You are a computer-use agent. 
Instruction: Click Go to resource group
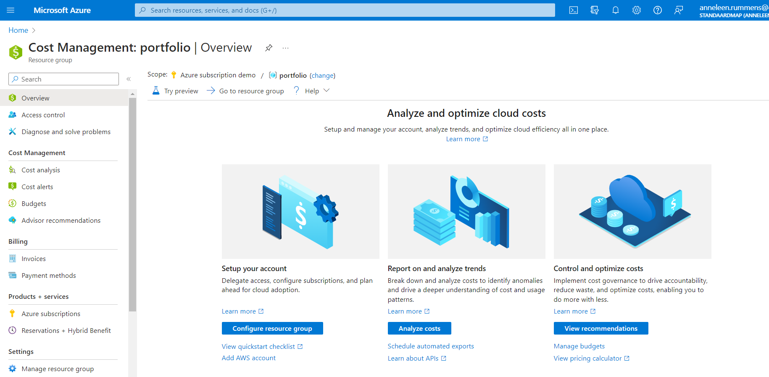(x=245, y=91)
